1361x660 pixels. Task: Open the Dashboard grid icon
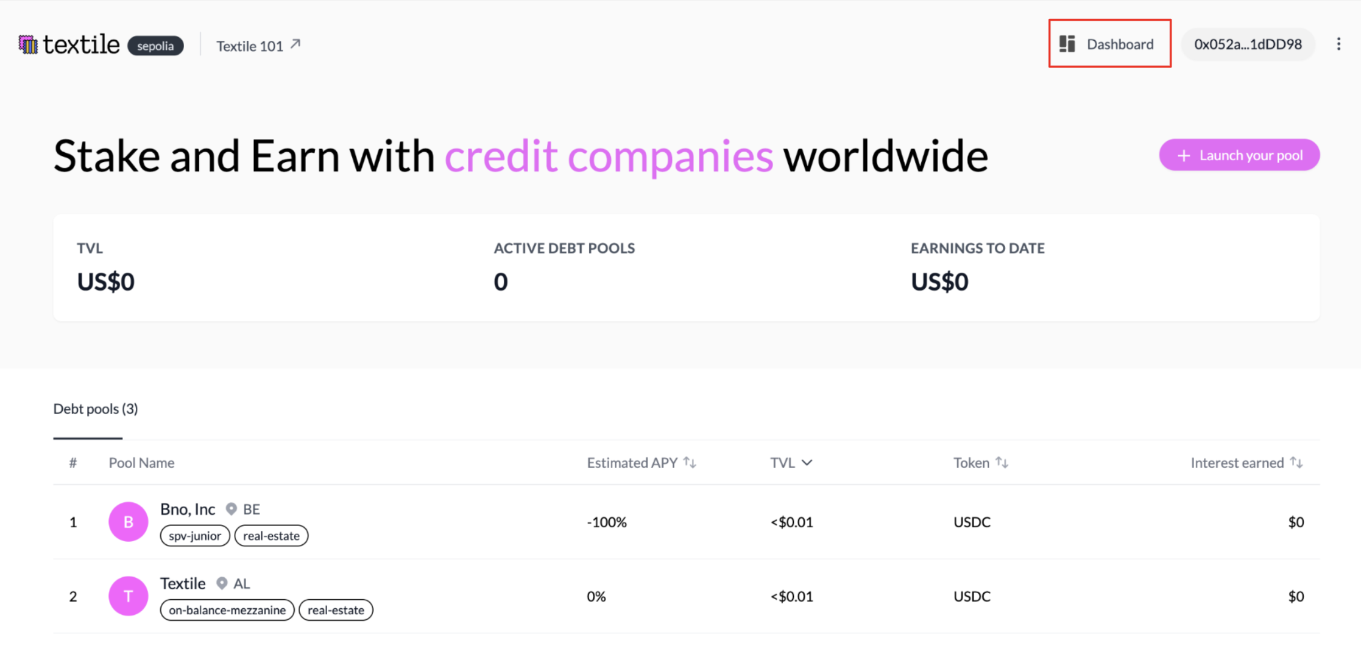coord(1067,44)
